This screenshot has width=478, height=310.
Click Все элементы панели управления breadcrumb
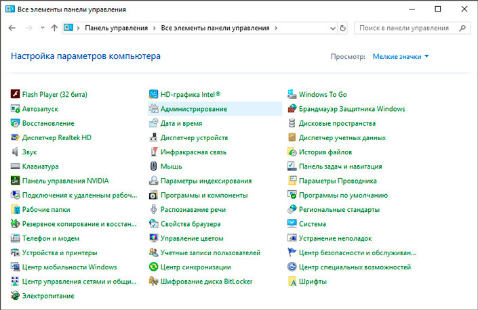click(x=215, y=28)
